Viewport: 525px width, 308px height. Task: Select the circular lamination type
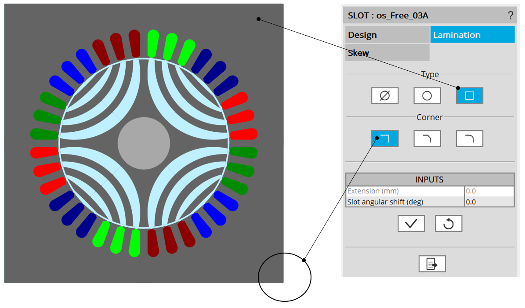427,95
